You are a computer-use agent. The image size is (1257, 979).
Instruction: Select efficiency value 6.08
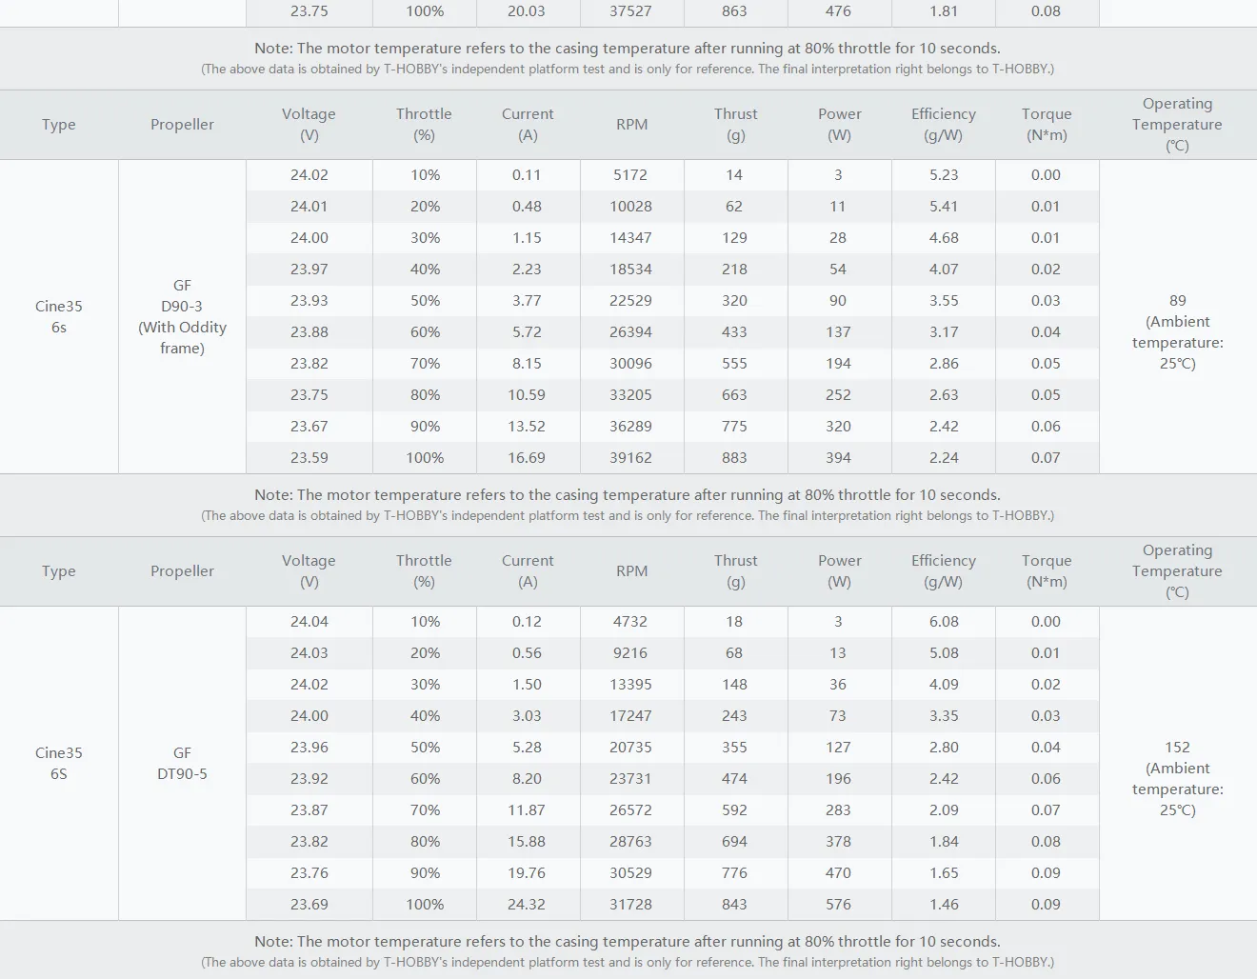[x=943, y=622]
